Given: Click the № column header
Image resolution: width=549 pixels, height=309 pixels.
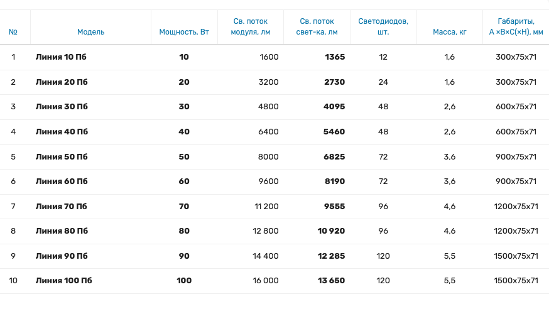Looking at the screenshot, I should [x=13, y=31].
